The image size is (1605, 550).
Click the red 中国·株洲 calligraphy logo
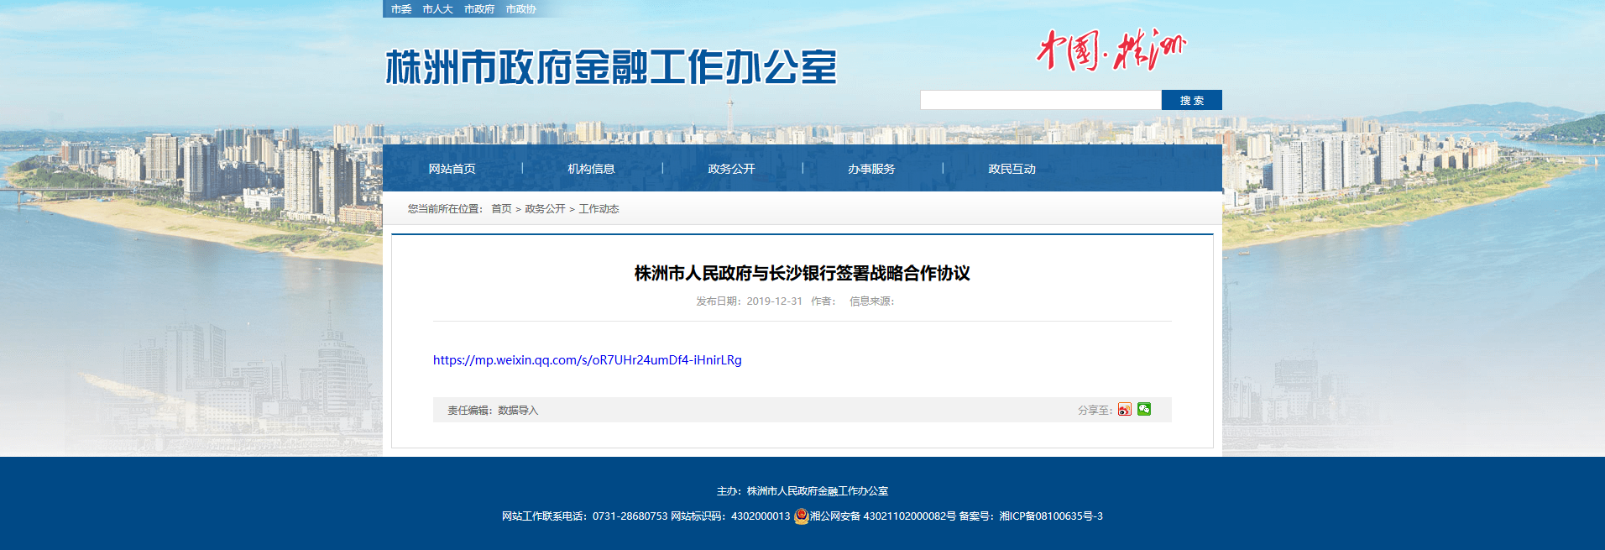[1110, 50]
